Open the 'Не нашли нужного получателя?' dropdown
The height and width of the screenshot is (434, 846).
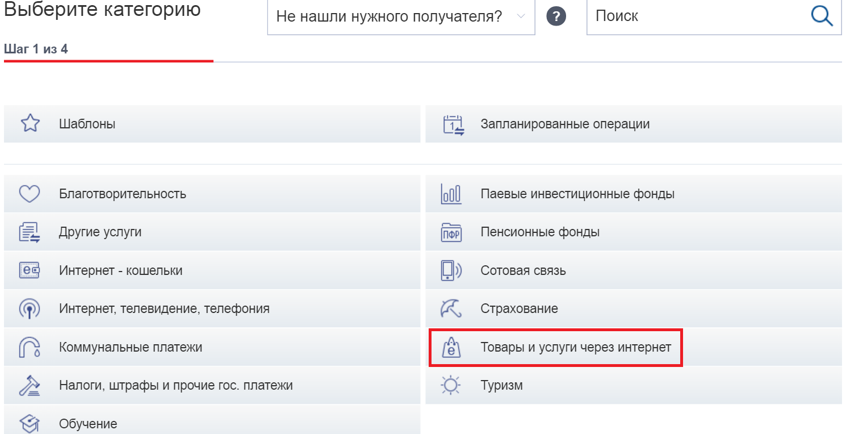401,16
